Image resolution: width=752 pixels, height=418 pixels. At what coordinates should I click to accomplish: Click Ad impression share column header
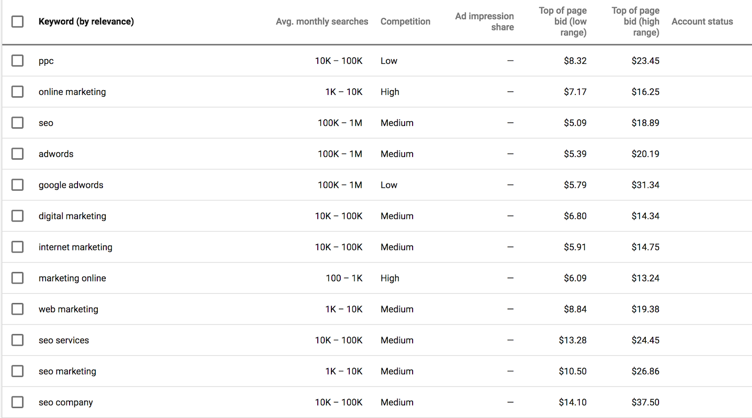pyautogui.click(x=484, y=22)
